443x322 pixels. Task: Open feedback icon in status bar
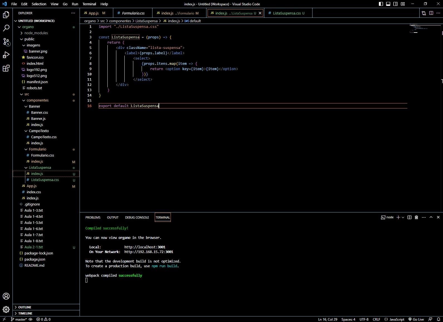click(x=430, y=319)
